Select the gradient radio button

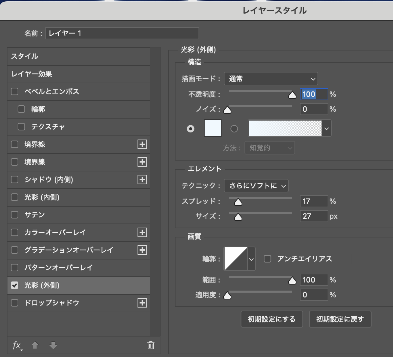(234, 129)
